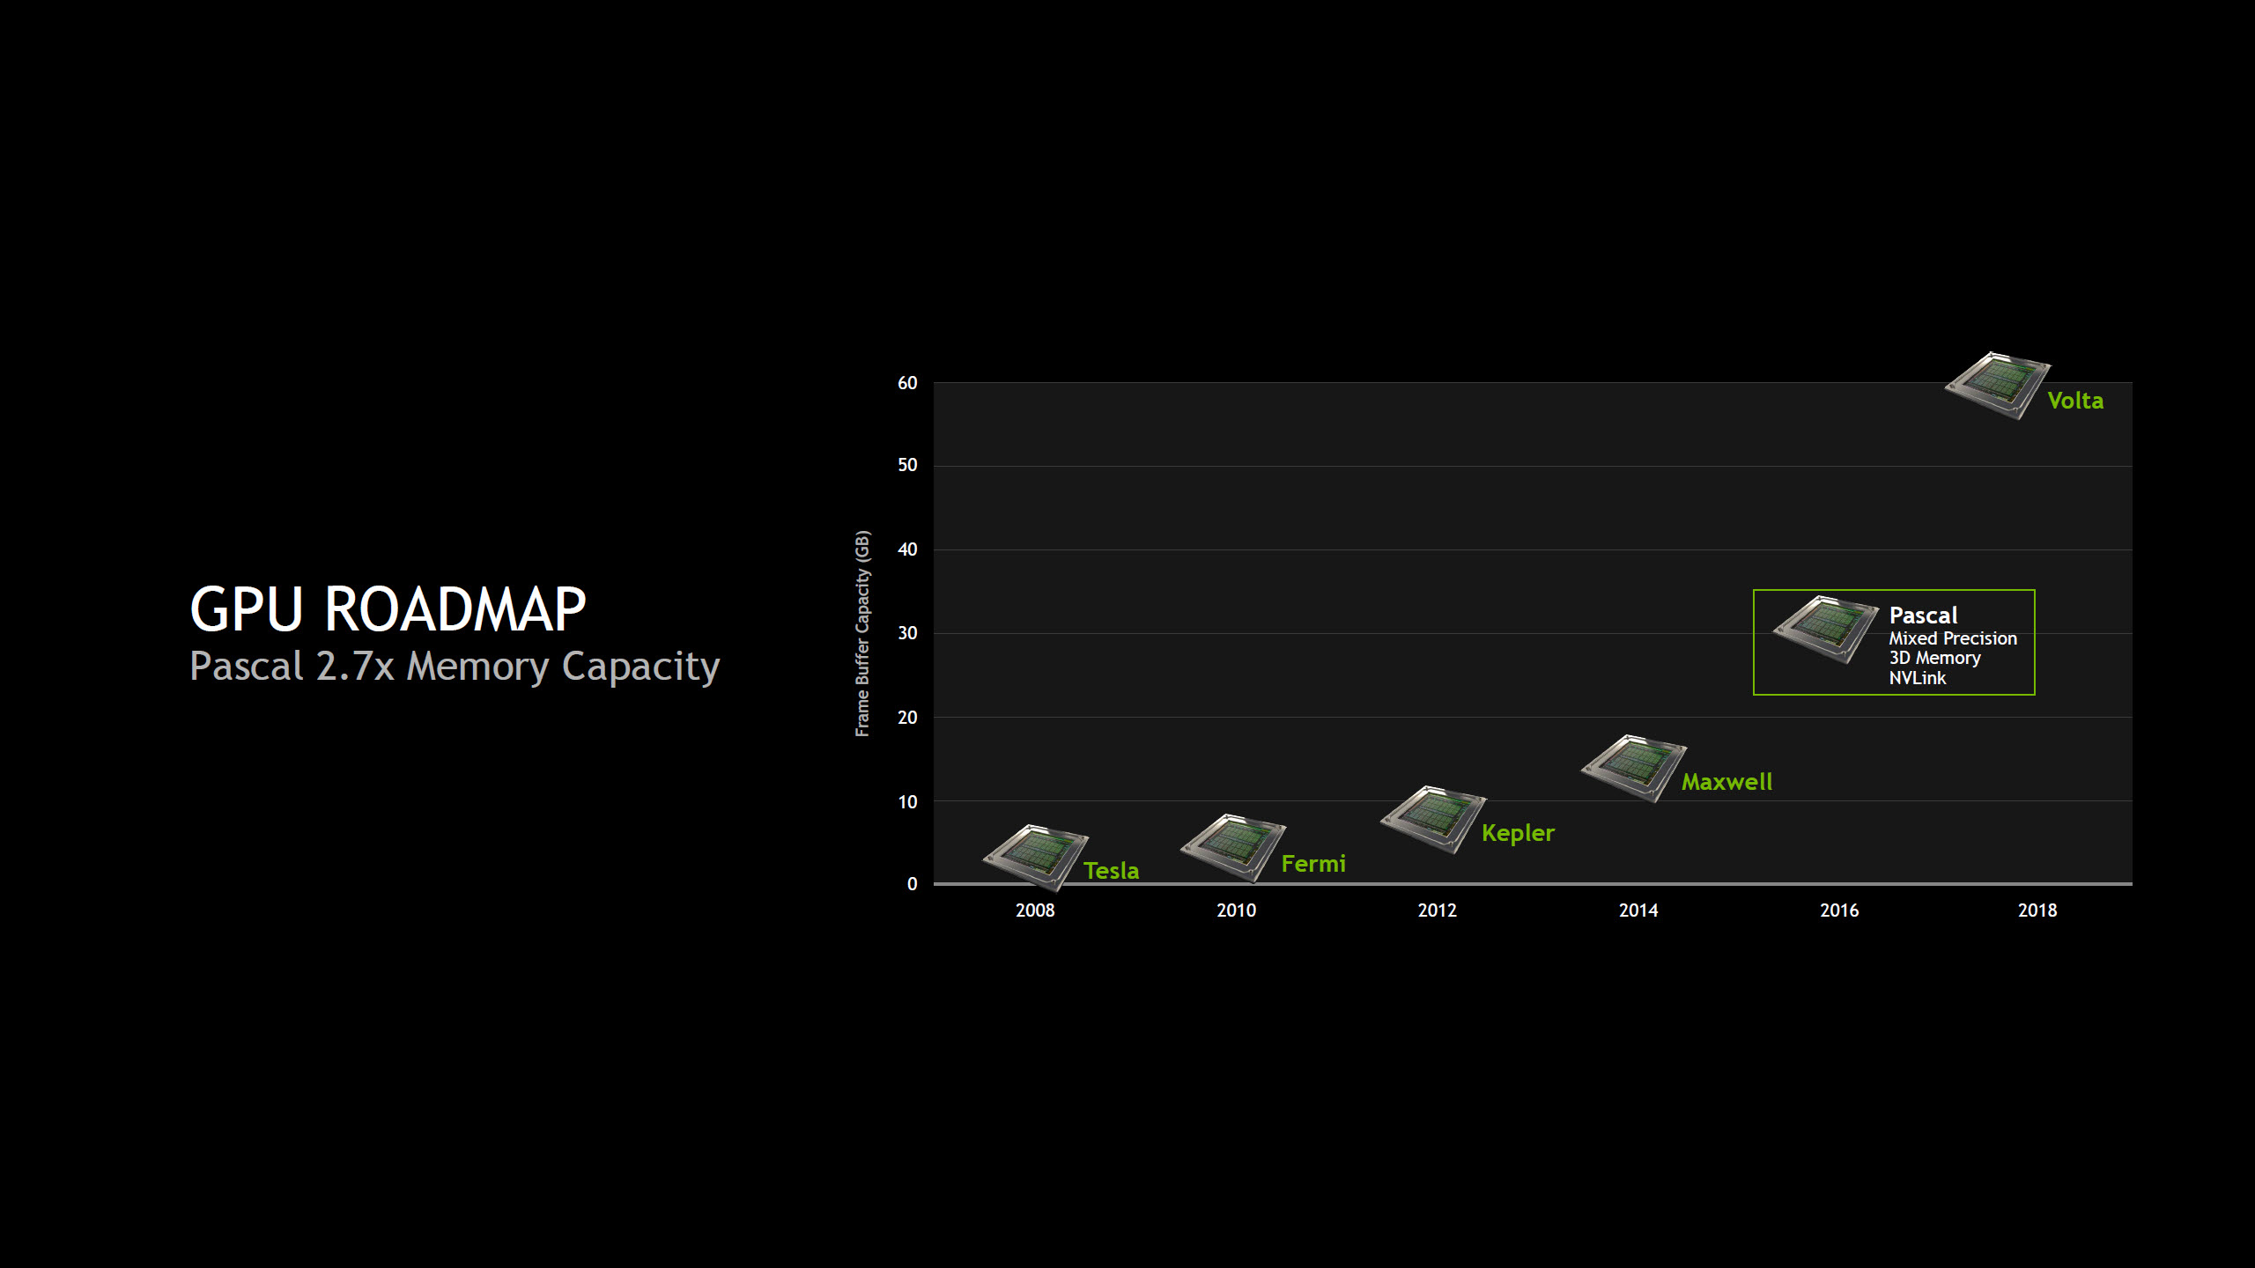
Task: Click the Maxwell GPU chip icon
Action: pyautogui.click(x=1634, y=768)
